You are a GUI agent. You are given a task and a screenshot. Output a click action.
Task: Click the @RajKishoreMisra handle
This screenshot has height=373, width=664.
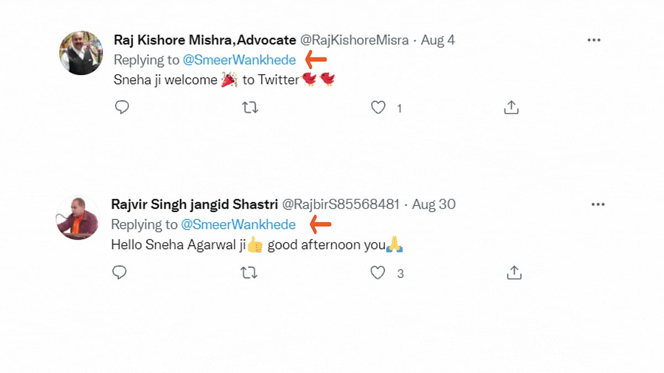coord(354,40)
